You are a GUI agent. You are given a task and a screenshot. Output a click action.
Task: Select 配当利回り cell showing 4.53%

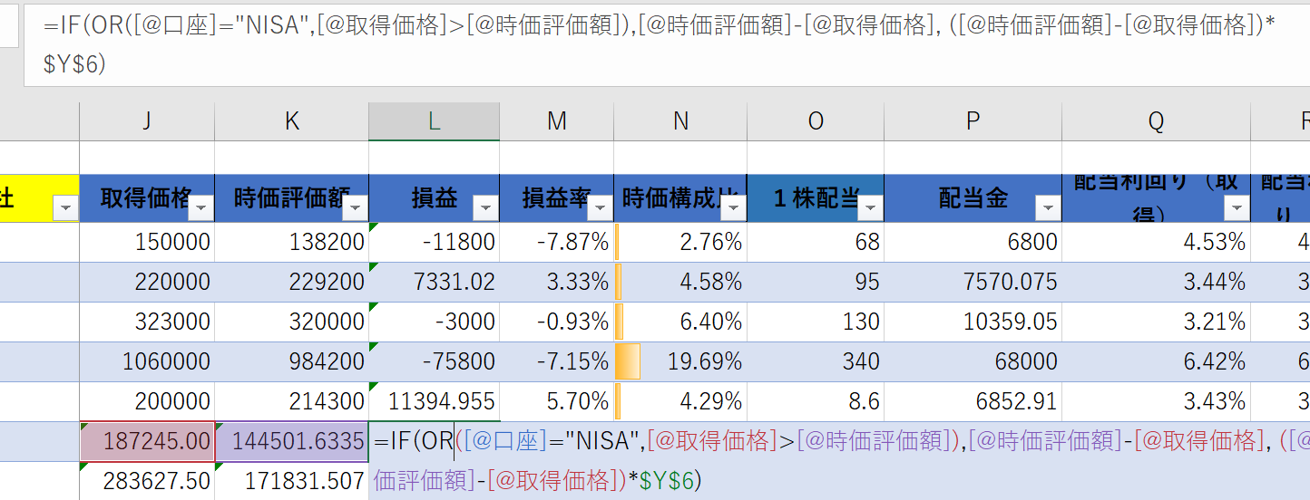1156,242
